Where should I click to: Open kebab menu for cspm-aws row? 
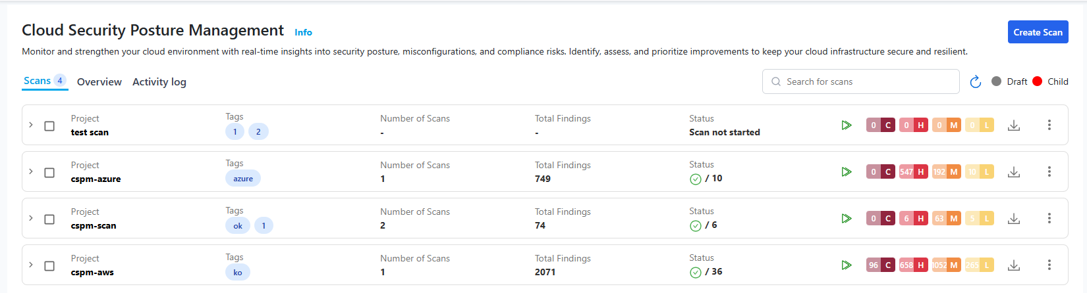pyautogui.click(x=1049, y=265)
